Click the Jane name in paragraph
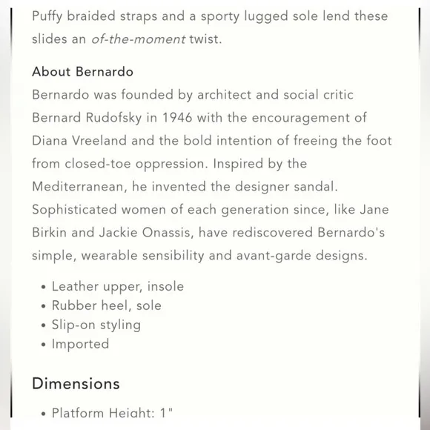 click(374, 210)
